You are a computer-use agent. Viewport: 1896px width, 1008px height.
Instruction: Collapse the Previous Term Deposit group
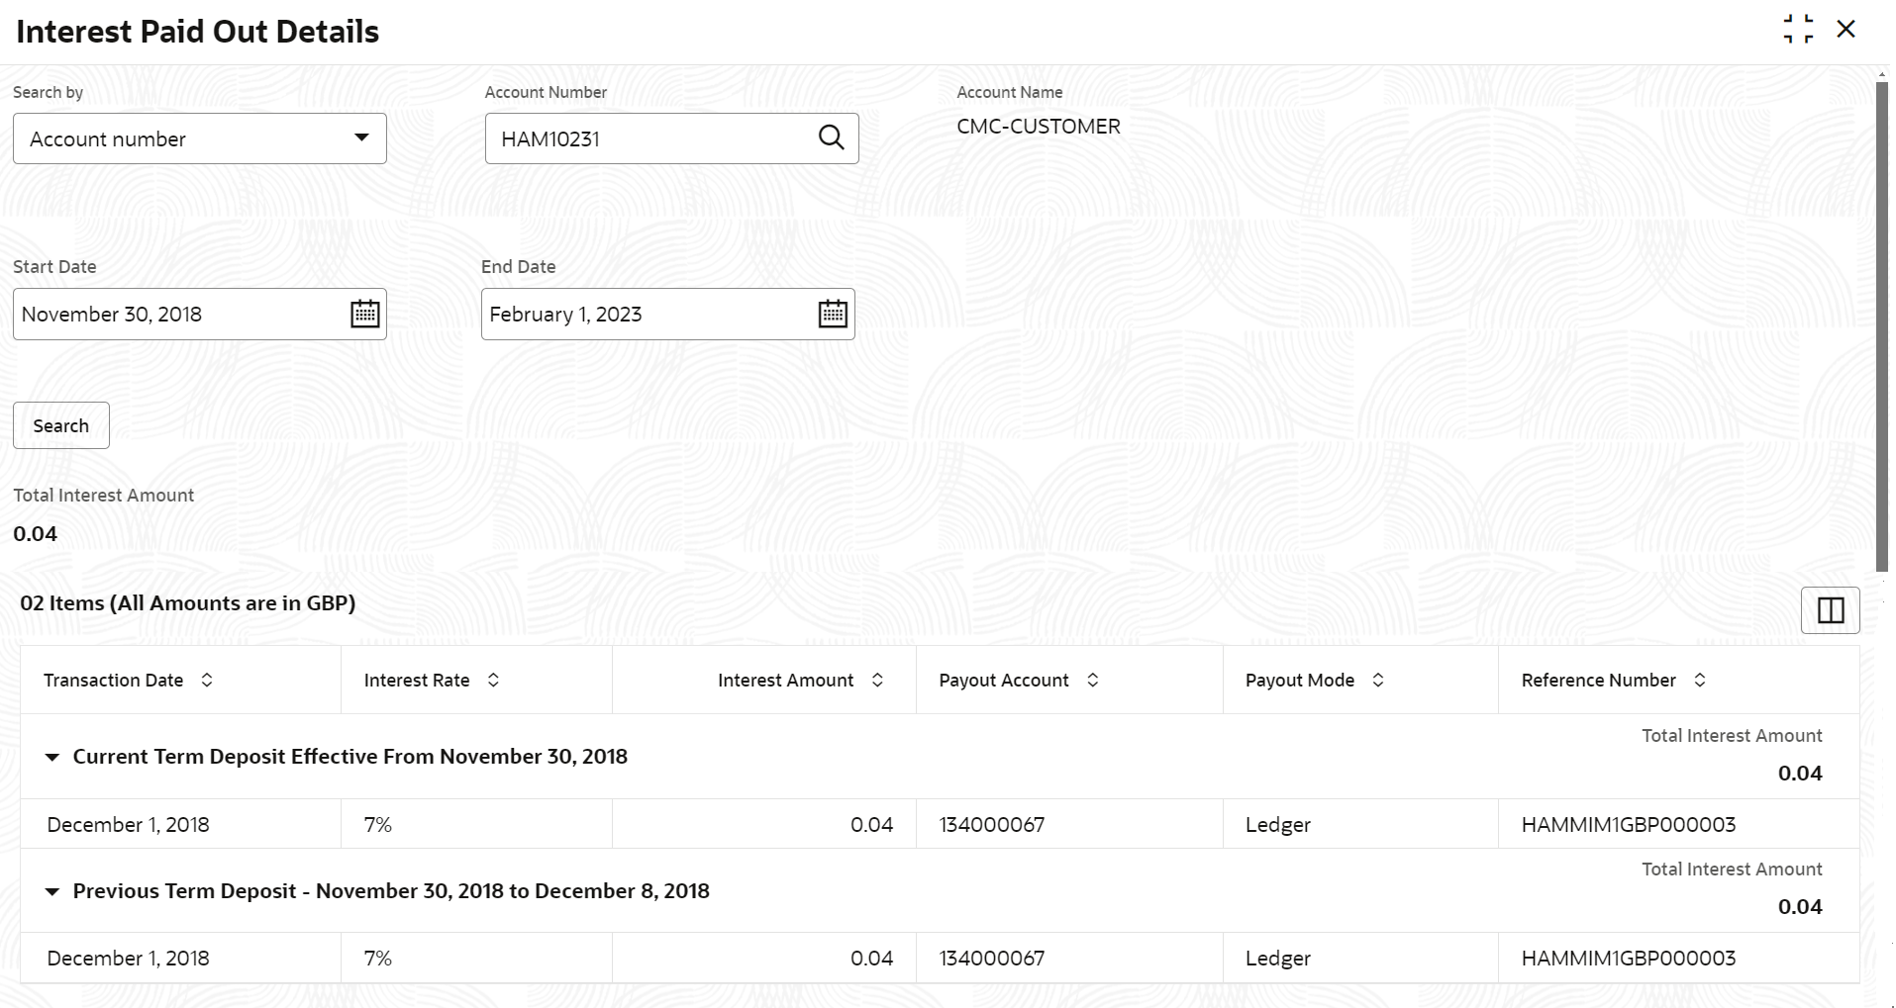click(52, 892)
